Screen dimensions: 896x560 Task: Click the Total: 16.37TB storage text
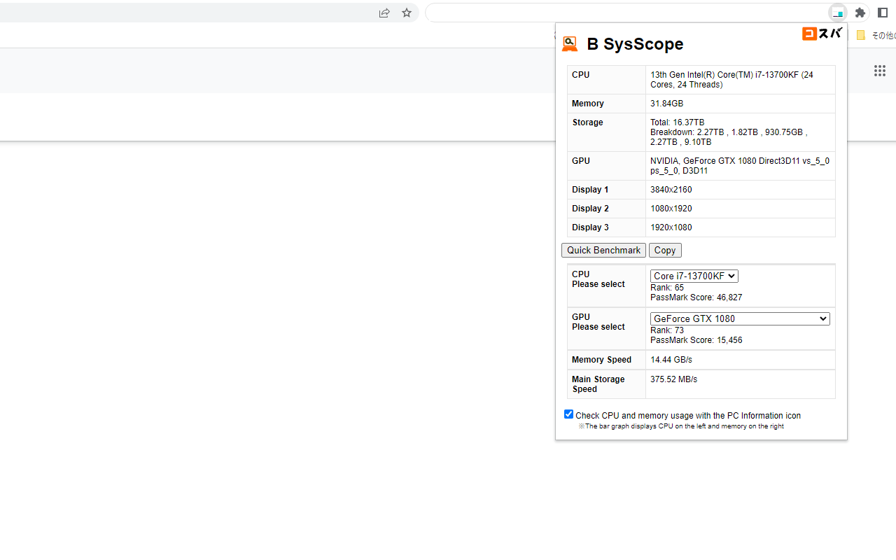(678, 122)
